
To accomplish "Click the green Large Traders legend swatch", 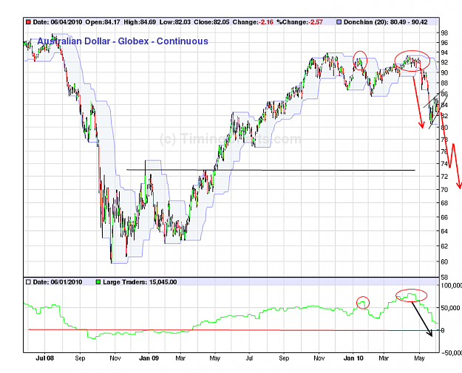I will (x=98, y=282).
